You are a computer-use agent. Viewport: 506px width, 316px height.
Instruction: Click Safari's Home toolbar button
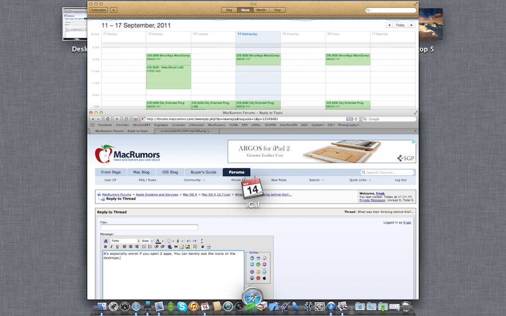point(108,119)
